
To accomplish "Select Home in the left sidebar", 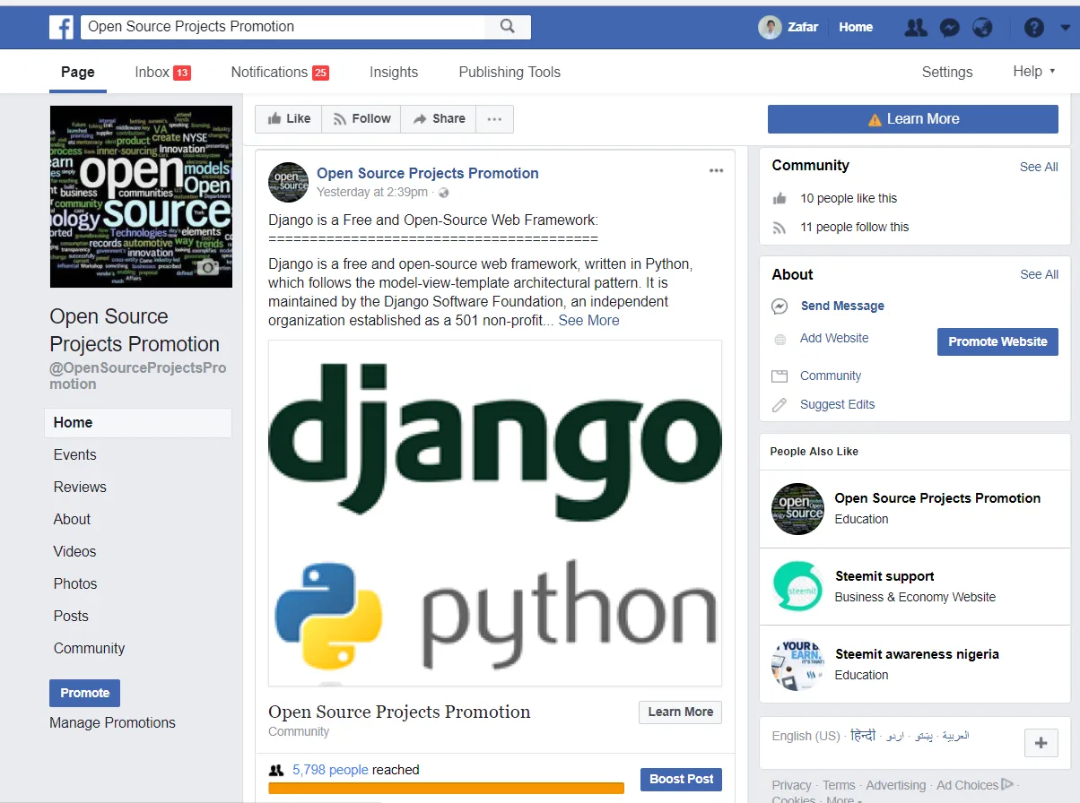I will point(138,423).
